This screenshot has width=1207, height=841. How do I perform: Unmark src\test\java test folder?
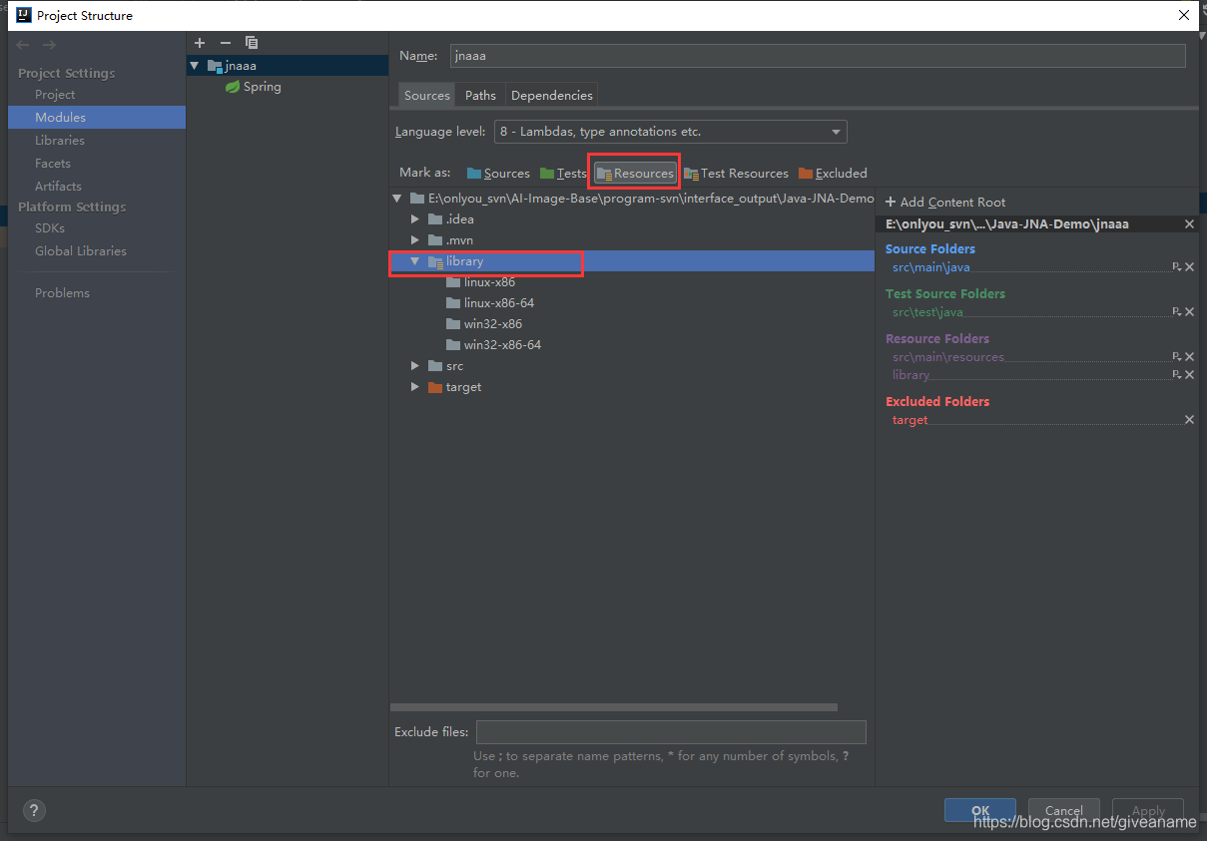pos(1189,312)
